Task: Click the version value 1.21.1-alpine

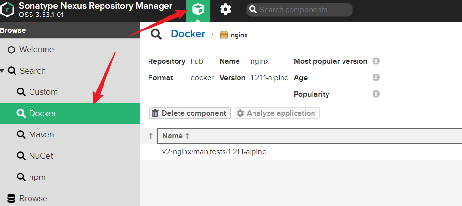Action: [269, 78]
